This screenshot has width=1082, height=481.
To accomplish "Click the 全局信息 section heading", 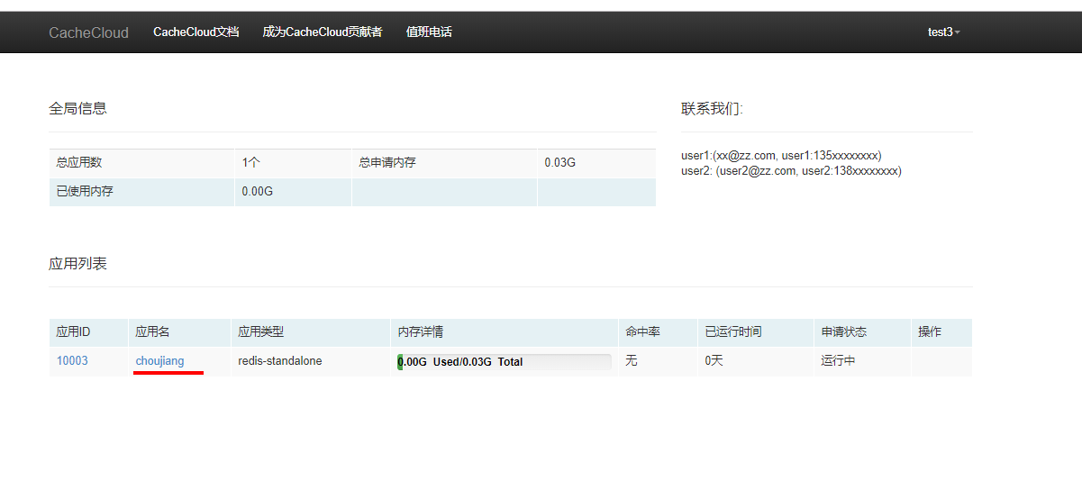I will pos(77,109).
